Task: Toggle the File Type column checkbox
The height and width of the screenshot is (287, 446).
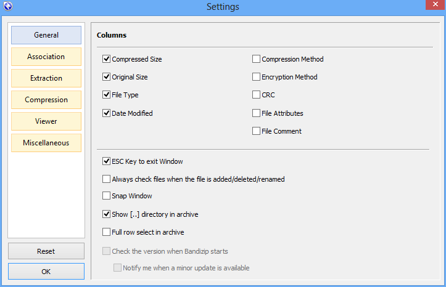Action: (x=107, y=95)
